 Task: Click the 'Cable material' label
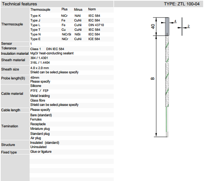tap(12, 94)
